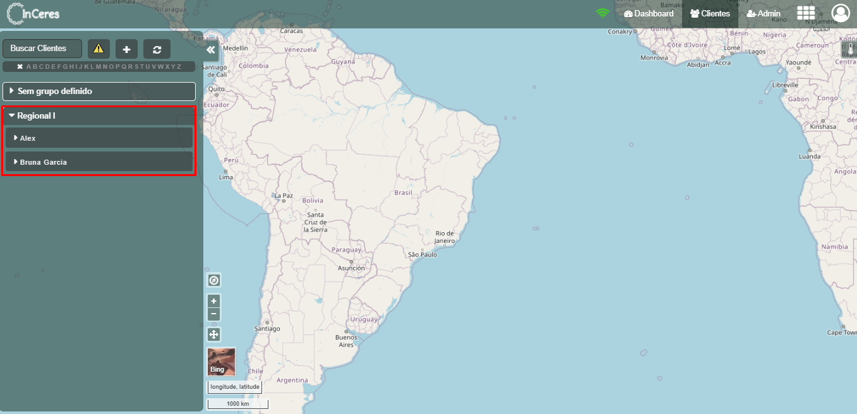Screen dimensions: 857x414
Task: Click the InCeres logo
Action: pyautogui.click(x=33, y=14)
